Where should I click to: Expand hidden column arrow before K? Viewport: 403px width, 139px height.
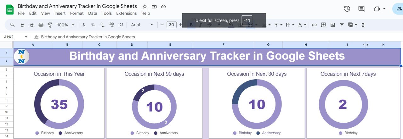tap(368, 45)
